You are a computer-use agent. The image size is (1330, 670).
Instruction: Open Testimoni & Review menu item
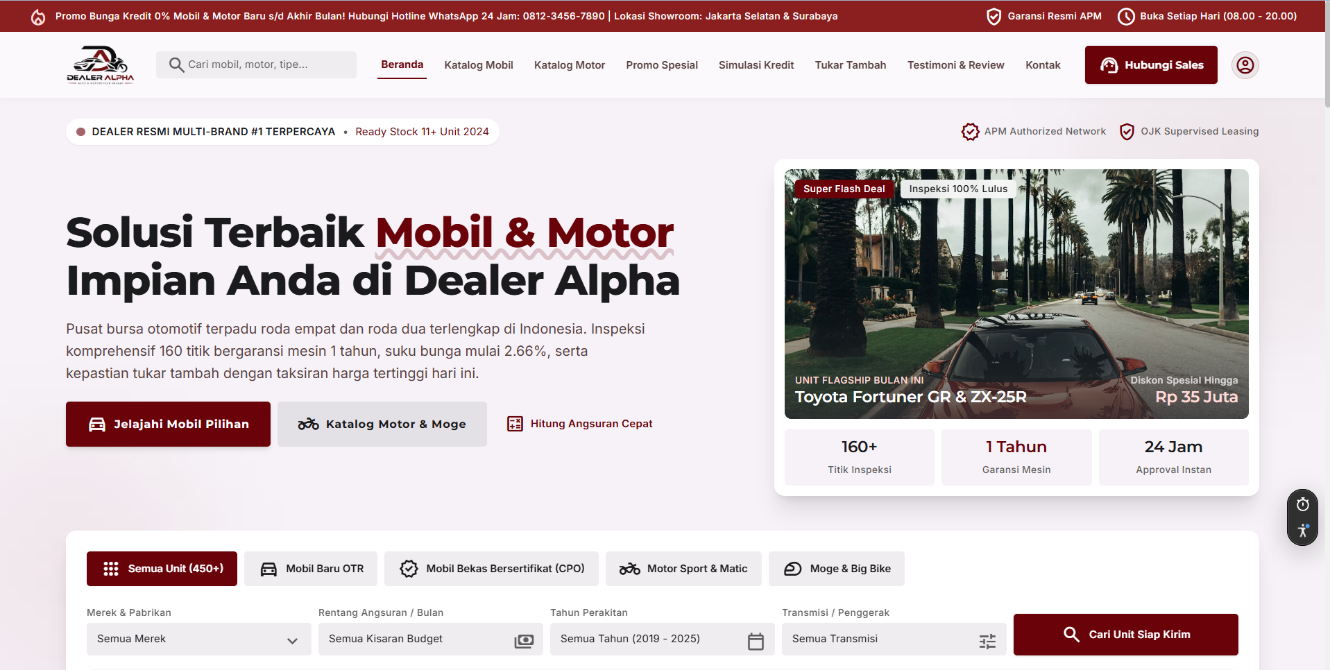pyautogui.click(x=955, y=65)
